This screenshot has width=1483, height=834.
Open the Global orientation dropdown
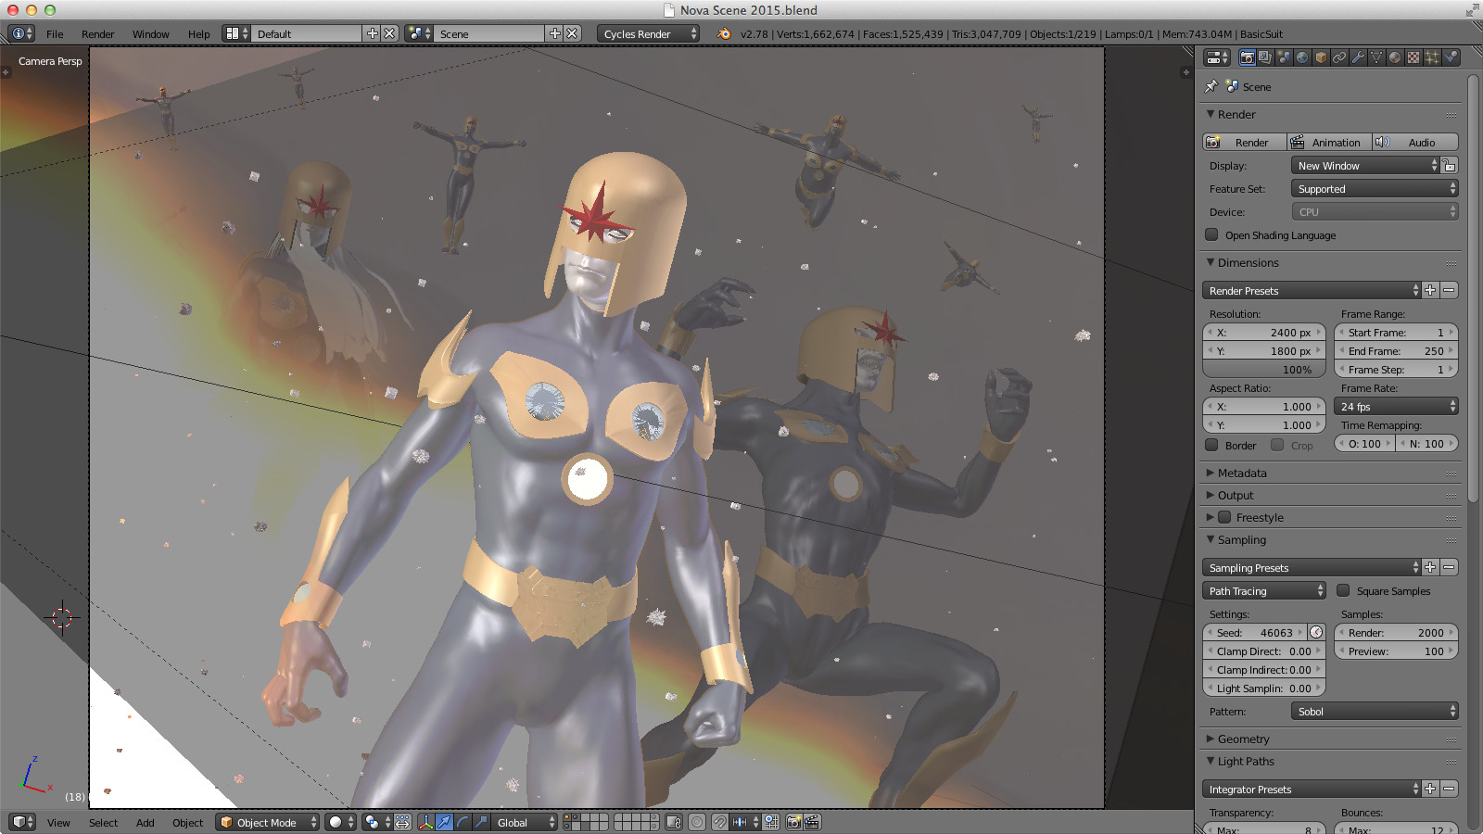click(525, 822)
